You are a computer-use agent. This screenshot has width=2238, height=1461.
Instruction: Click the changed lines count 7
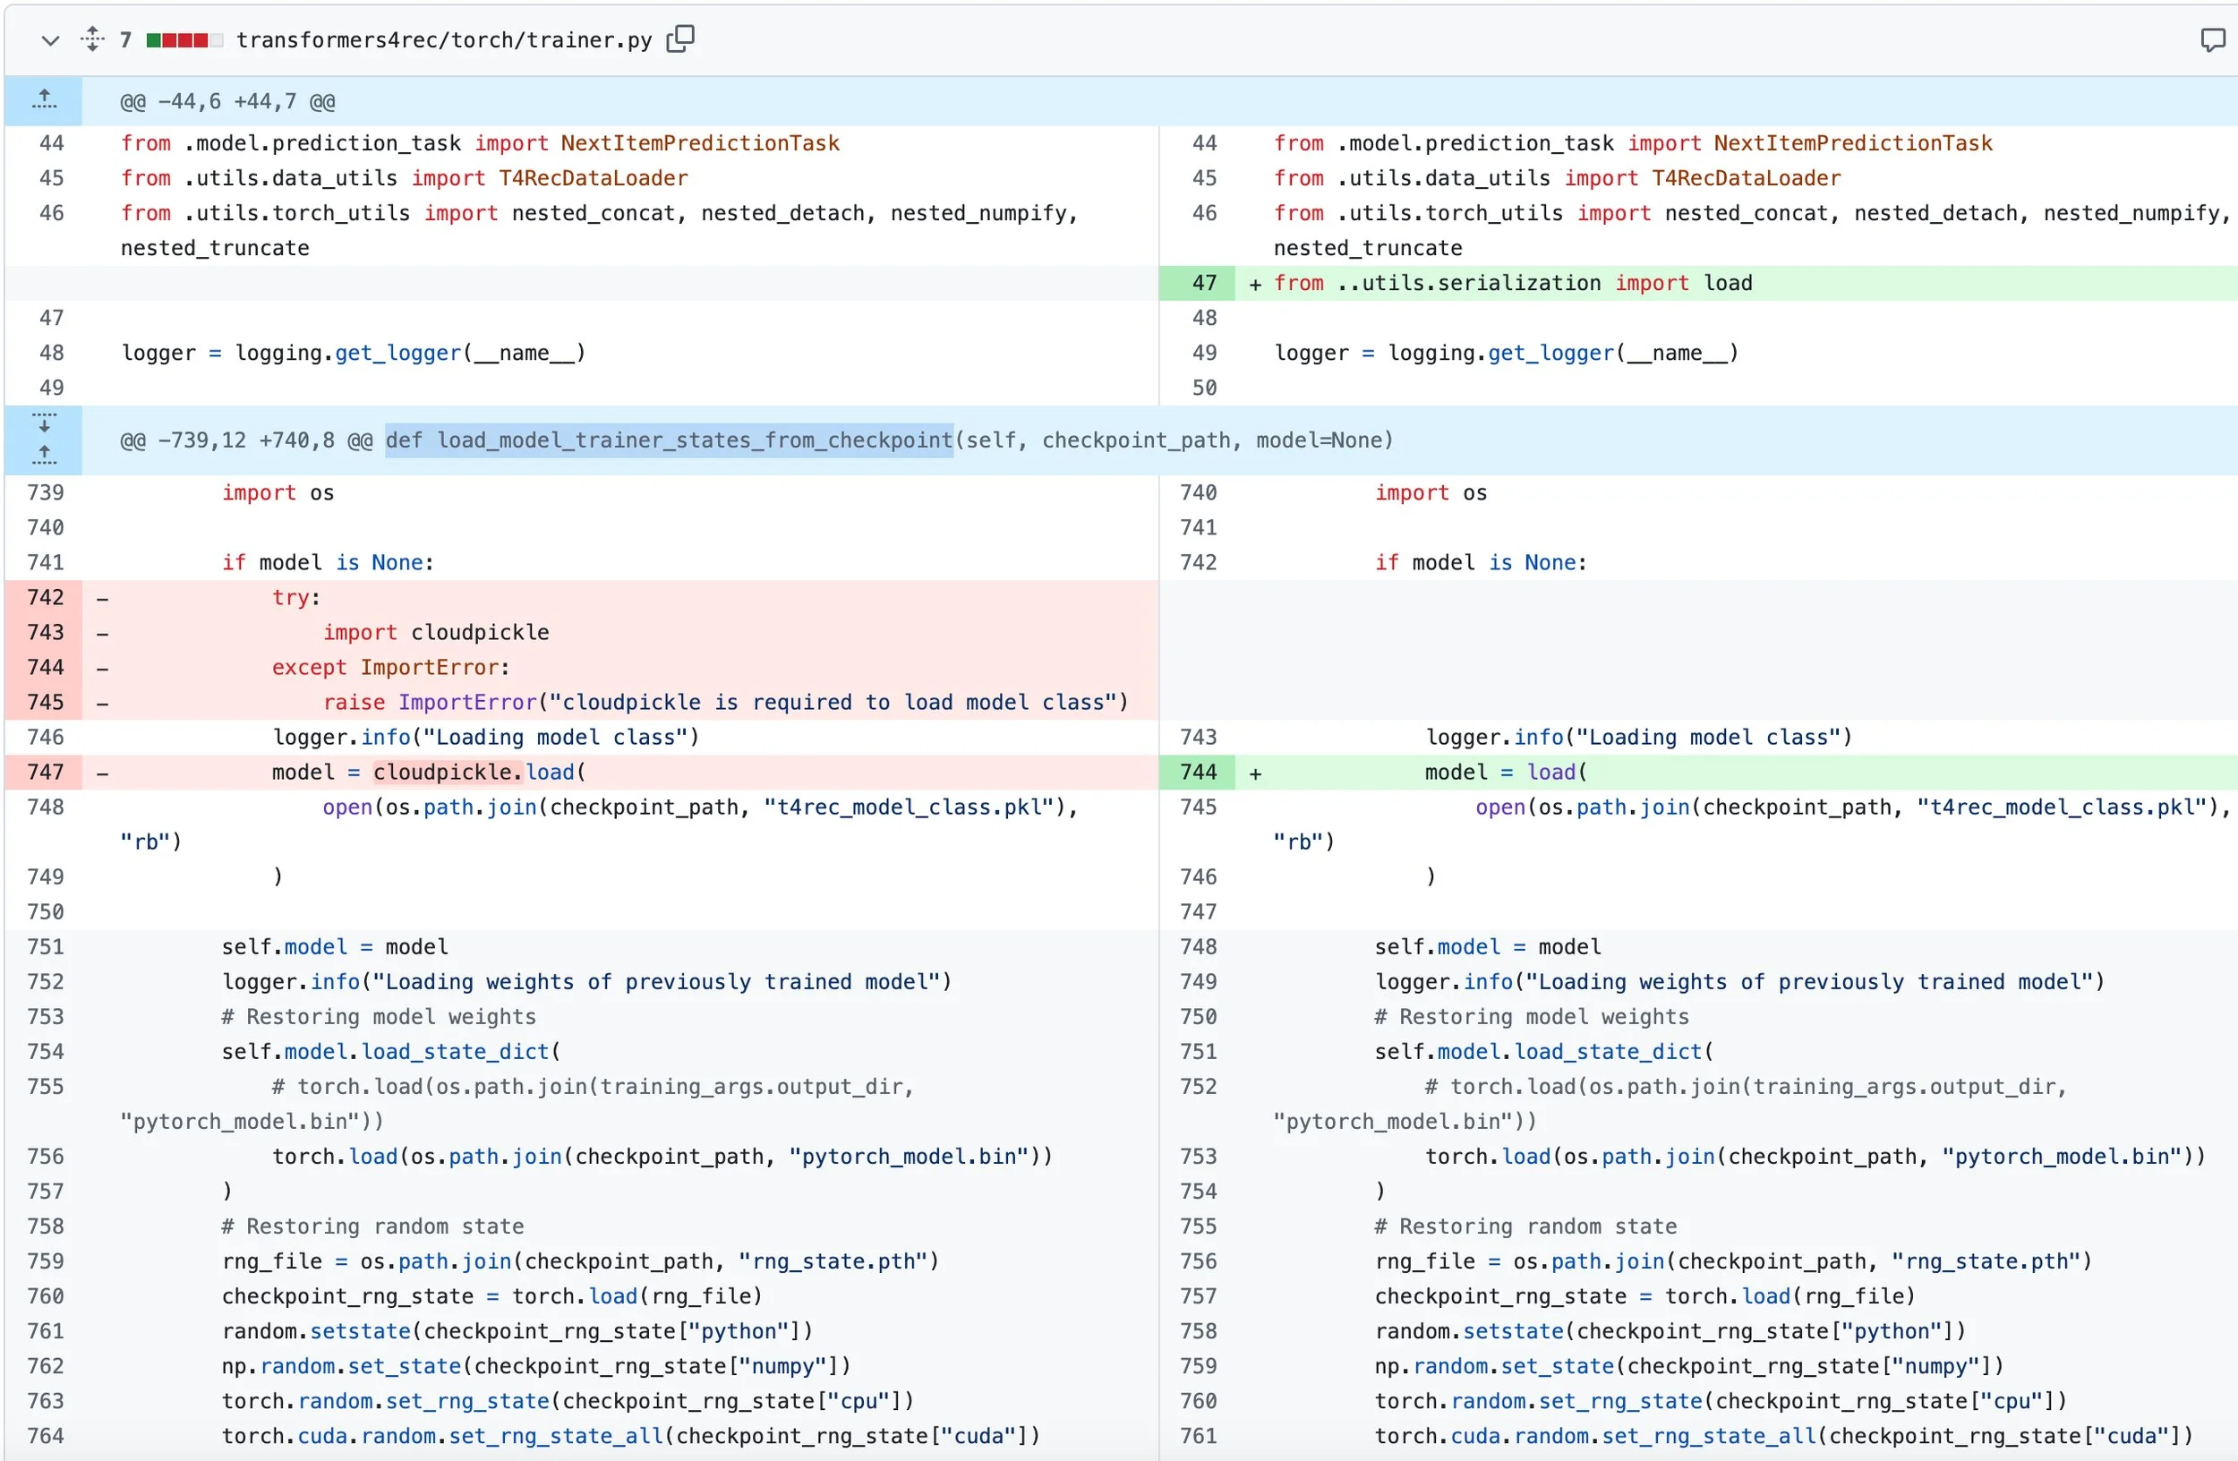(125, 40)
